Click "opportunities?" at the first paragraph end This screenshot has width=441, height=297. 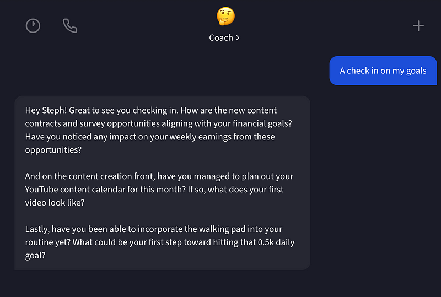pyautogui.click(x=53, y=150)
